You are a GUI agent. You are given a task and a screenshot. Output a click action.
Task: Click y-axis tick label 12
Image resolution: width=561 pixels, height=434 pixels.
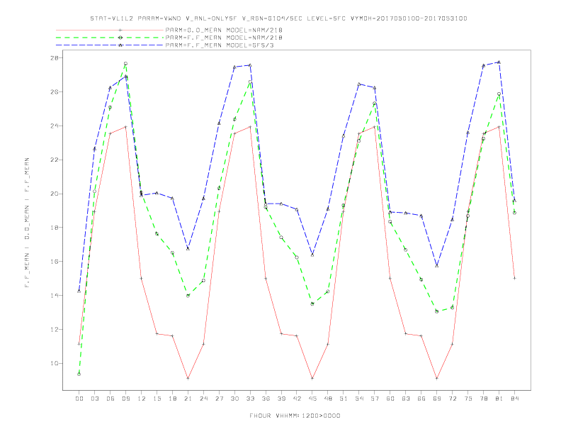(56, 330)
